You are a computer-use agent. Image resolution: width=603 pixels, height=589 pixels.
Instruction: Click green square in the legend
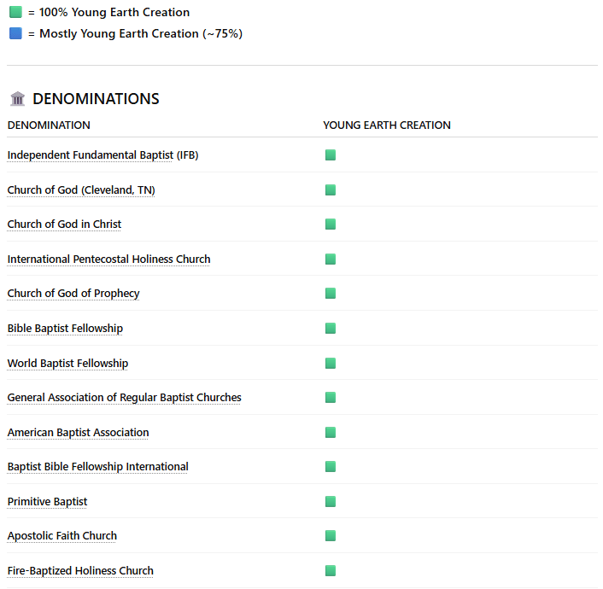tap(15, 12)
